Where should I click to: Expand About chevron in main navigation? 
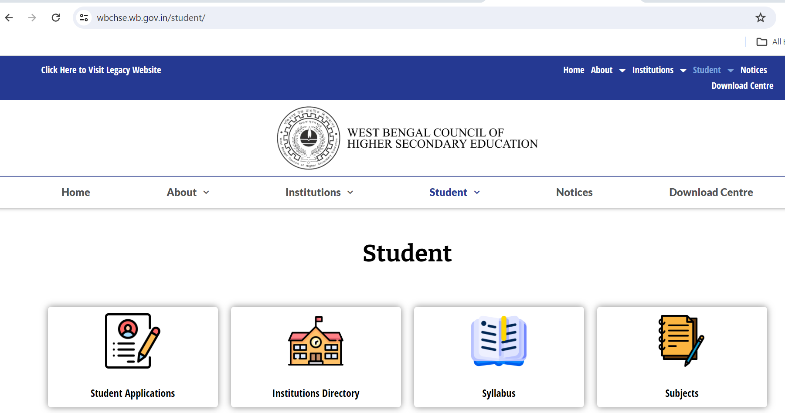[206, 193]
